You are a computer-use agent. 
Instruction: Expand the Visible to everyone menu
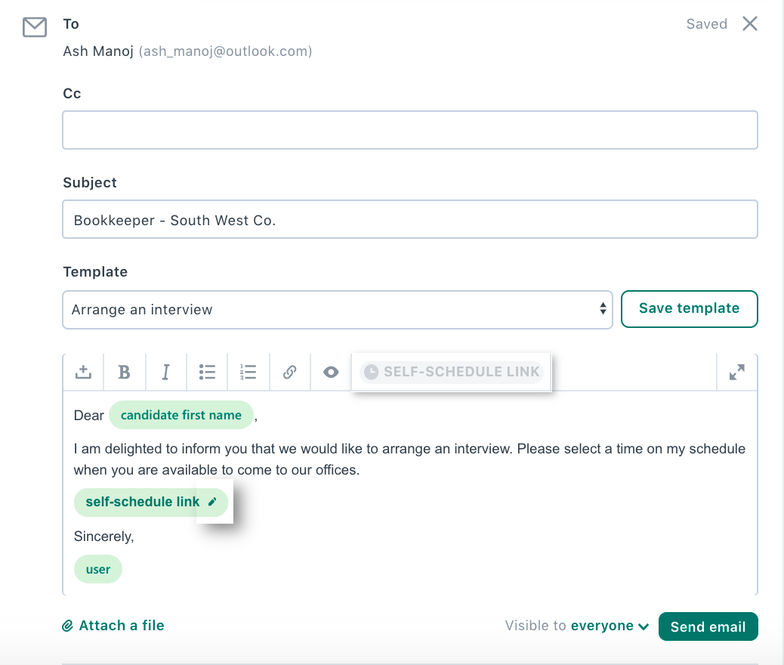(610, 626)
